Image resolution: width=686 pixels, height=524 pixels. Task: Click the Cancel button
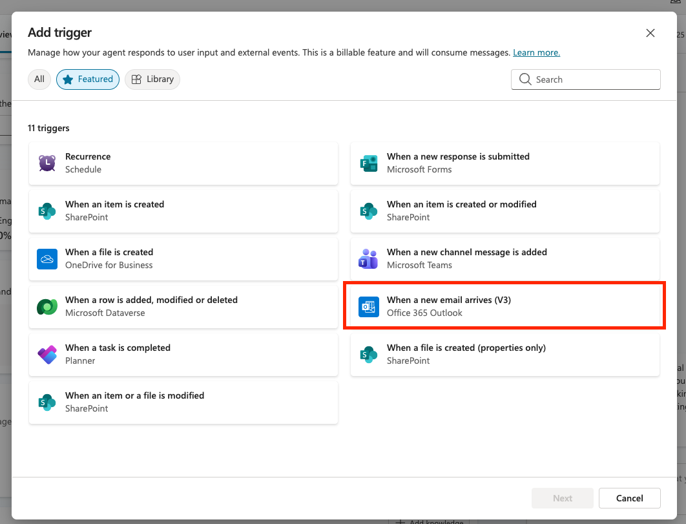click(x=629, y=498)
